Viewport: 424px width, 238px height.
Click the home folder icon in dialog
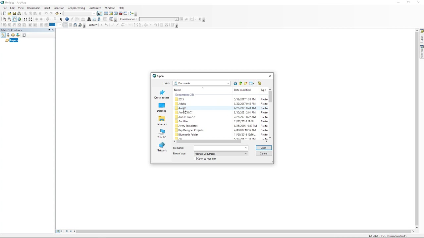[259, 83]
